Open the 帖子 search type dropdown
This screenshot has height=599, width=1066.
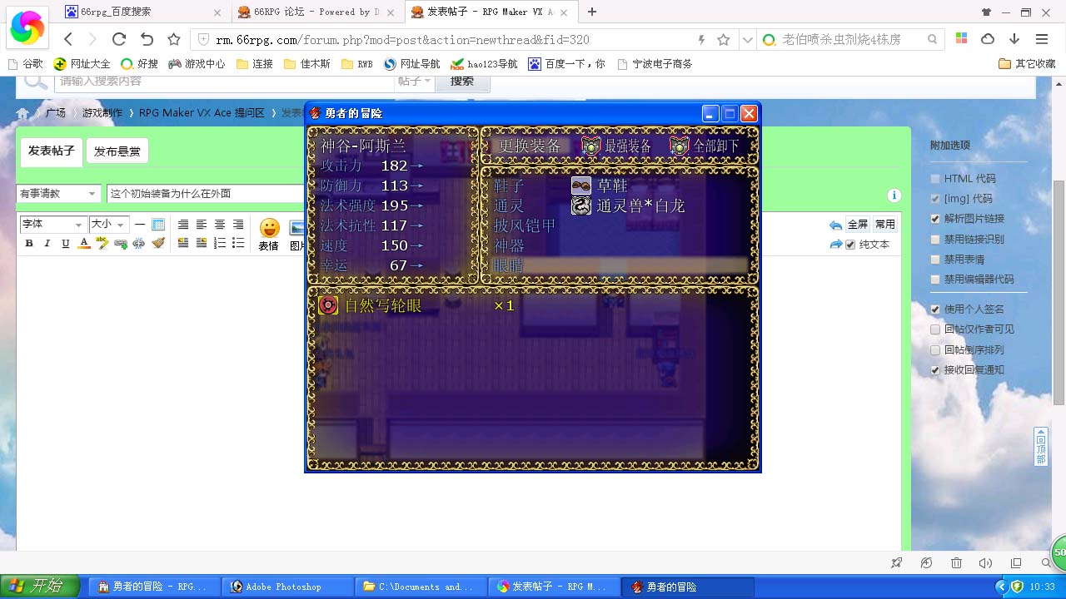pyautogui.click(x=415, y=81)
